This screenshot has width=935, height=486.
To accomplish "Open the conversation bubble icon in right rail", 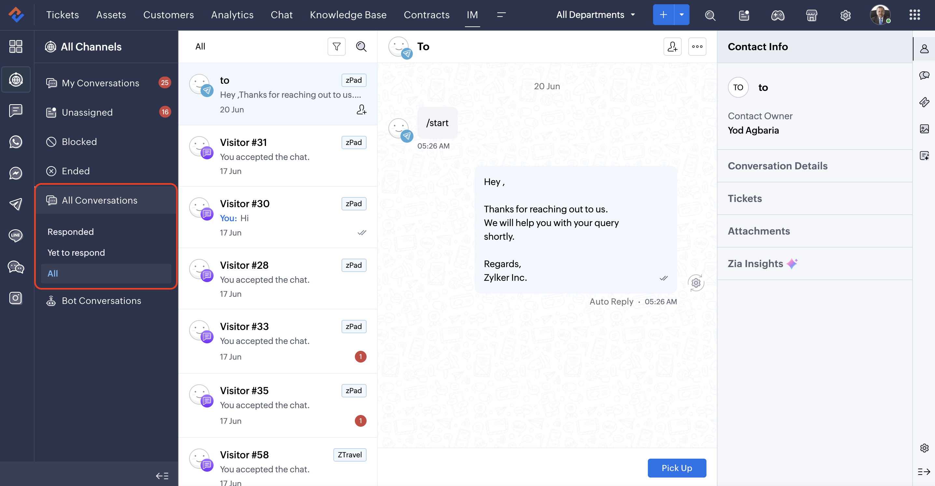I will click(924, 75).
